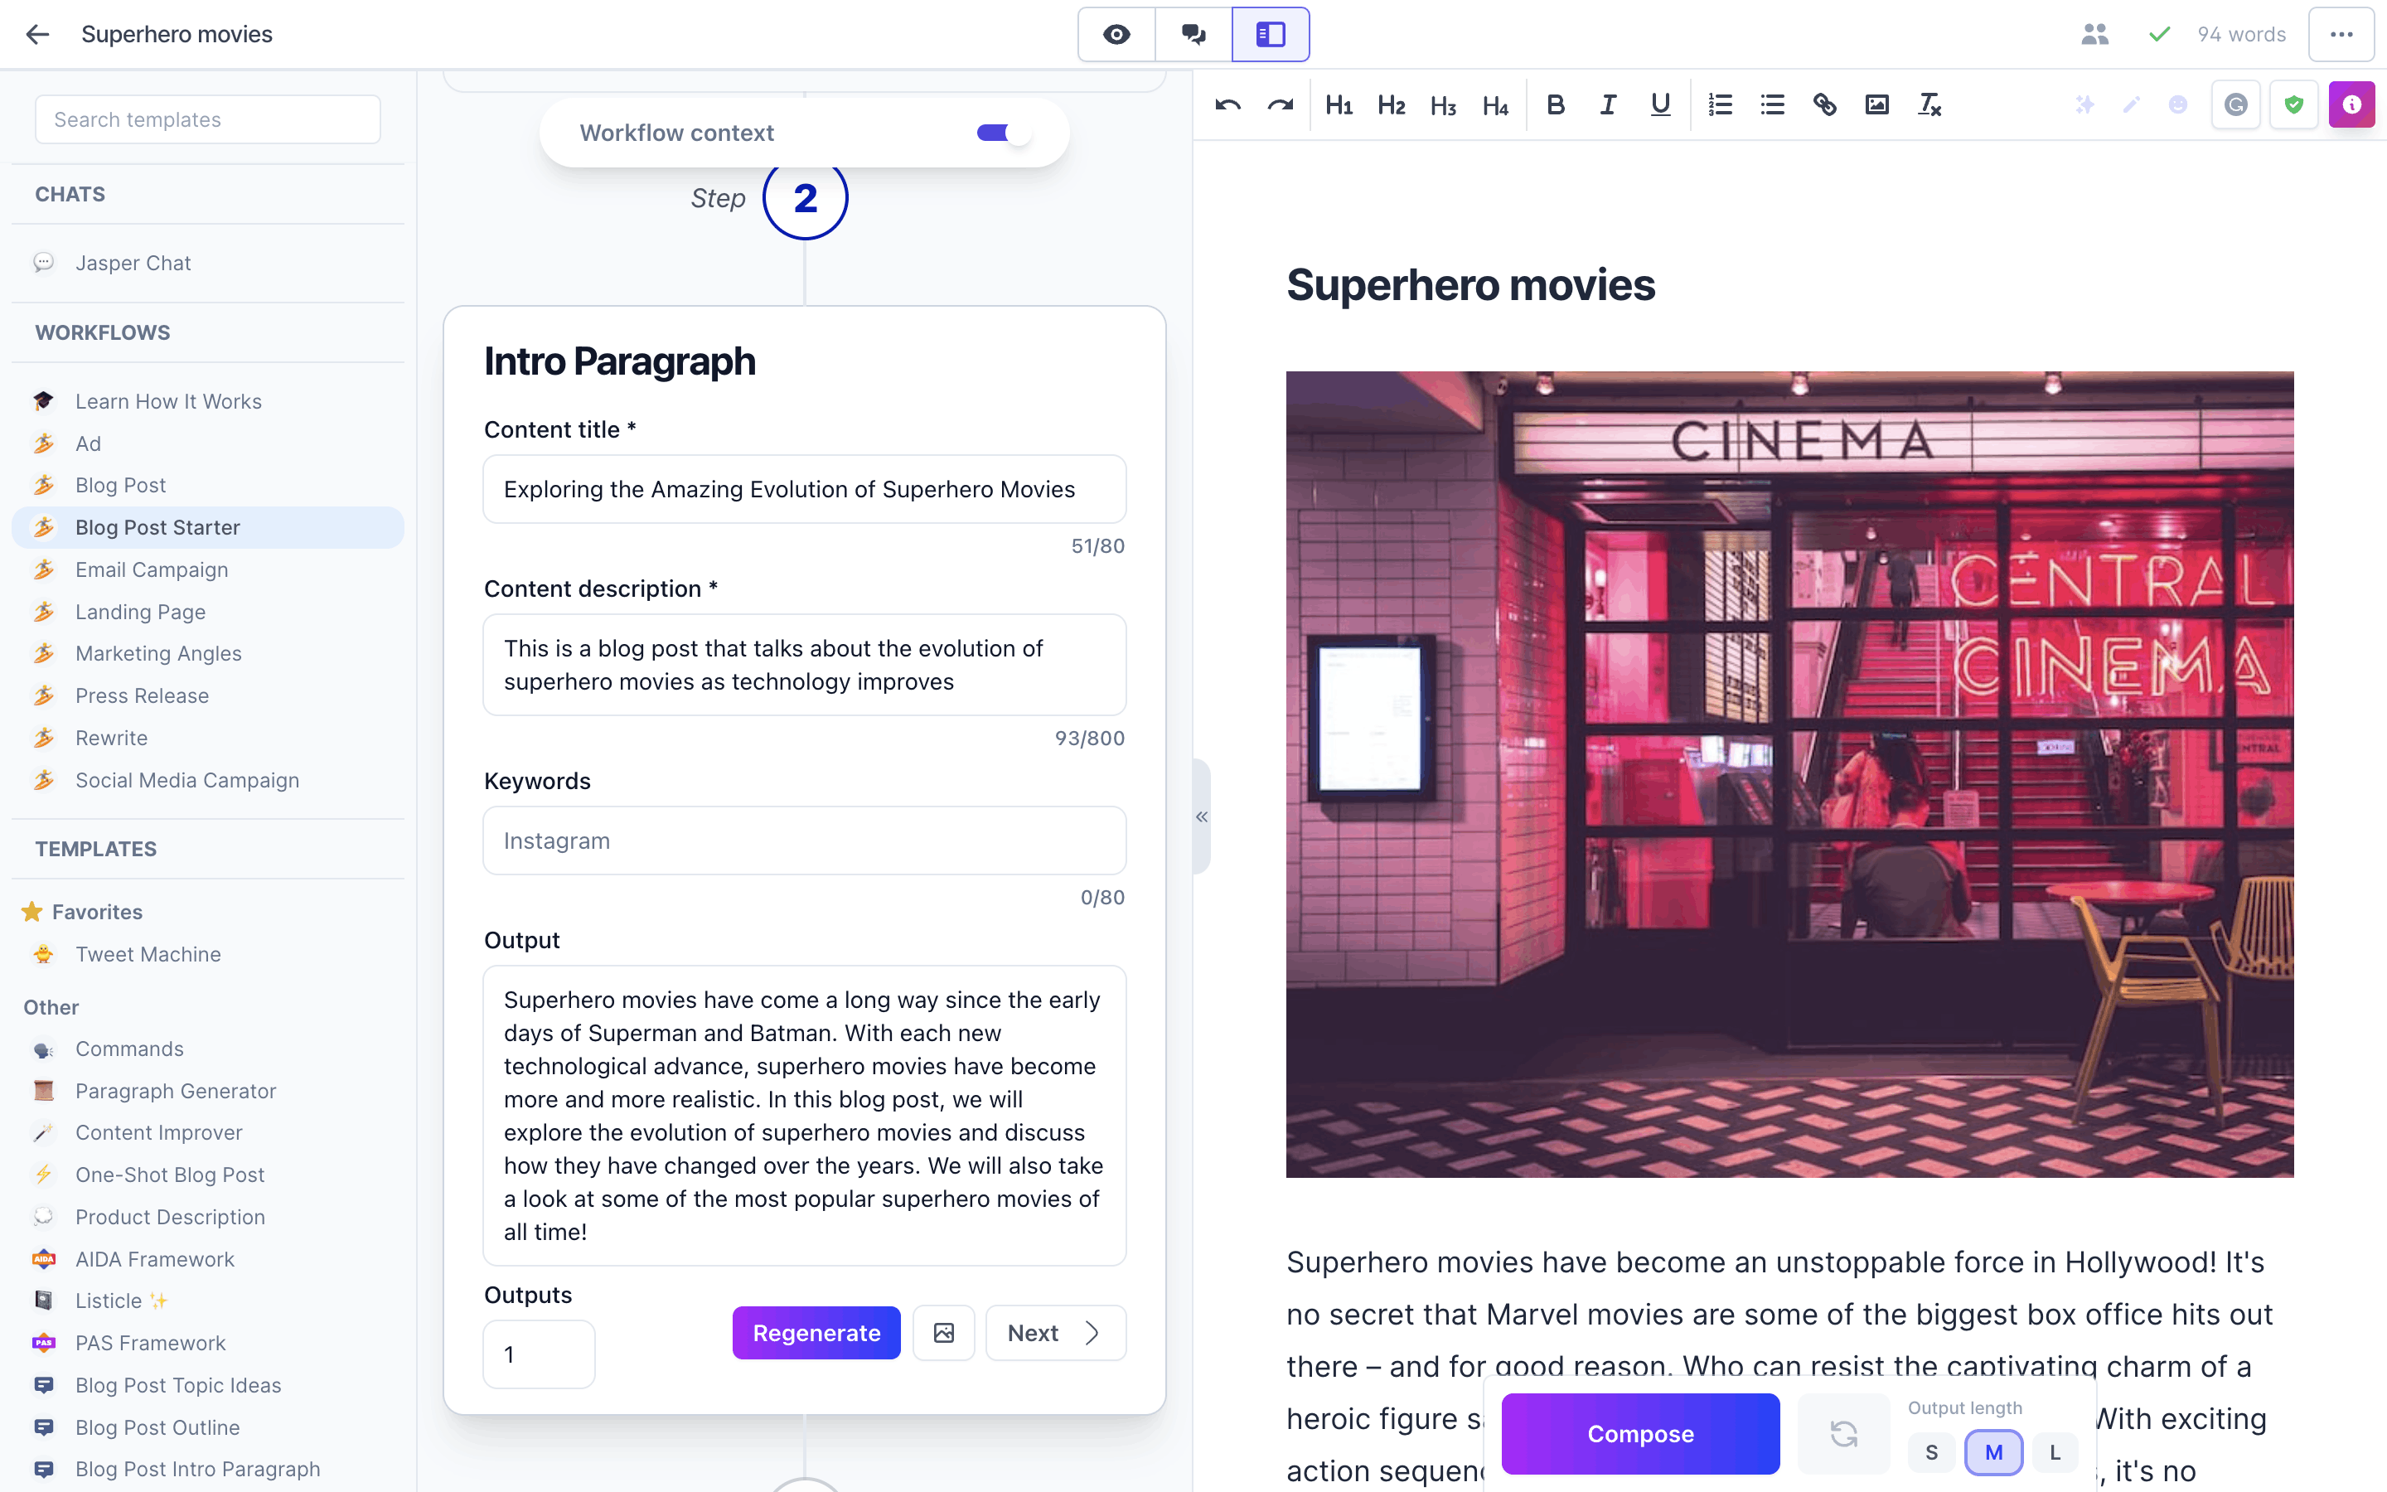Screen dimensions: 2387x1492
Task: Insert a link with the link icon
Action: 1823,104
